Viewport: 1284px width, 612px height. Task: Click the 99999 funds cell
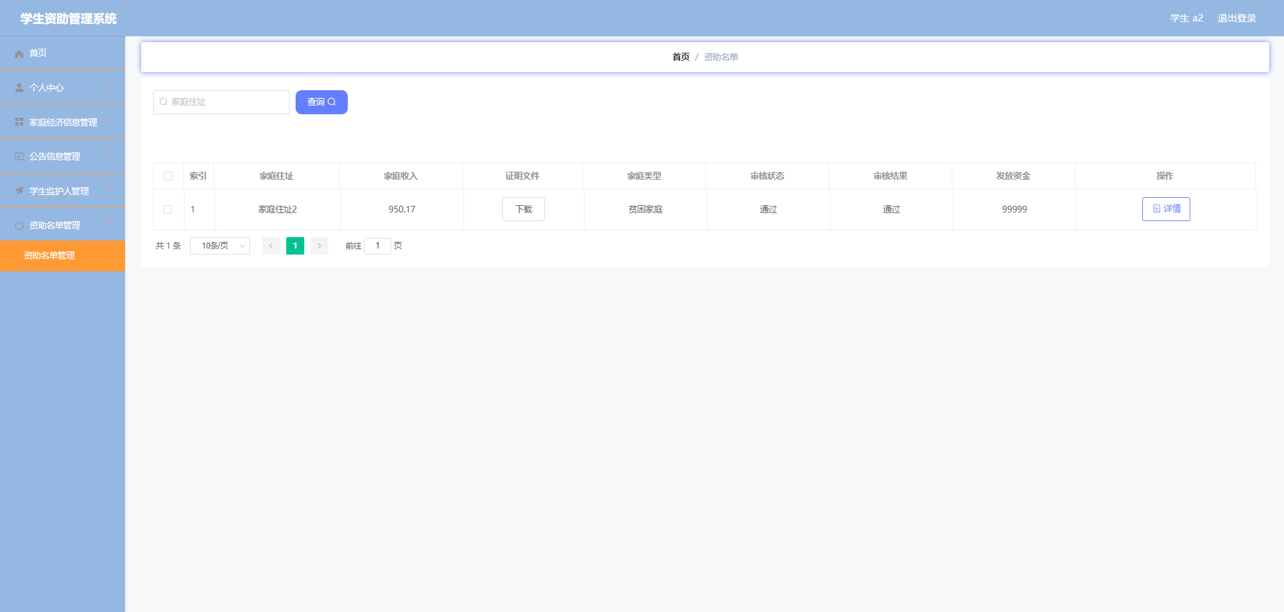(x=1014, y=209)
